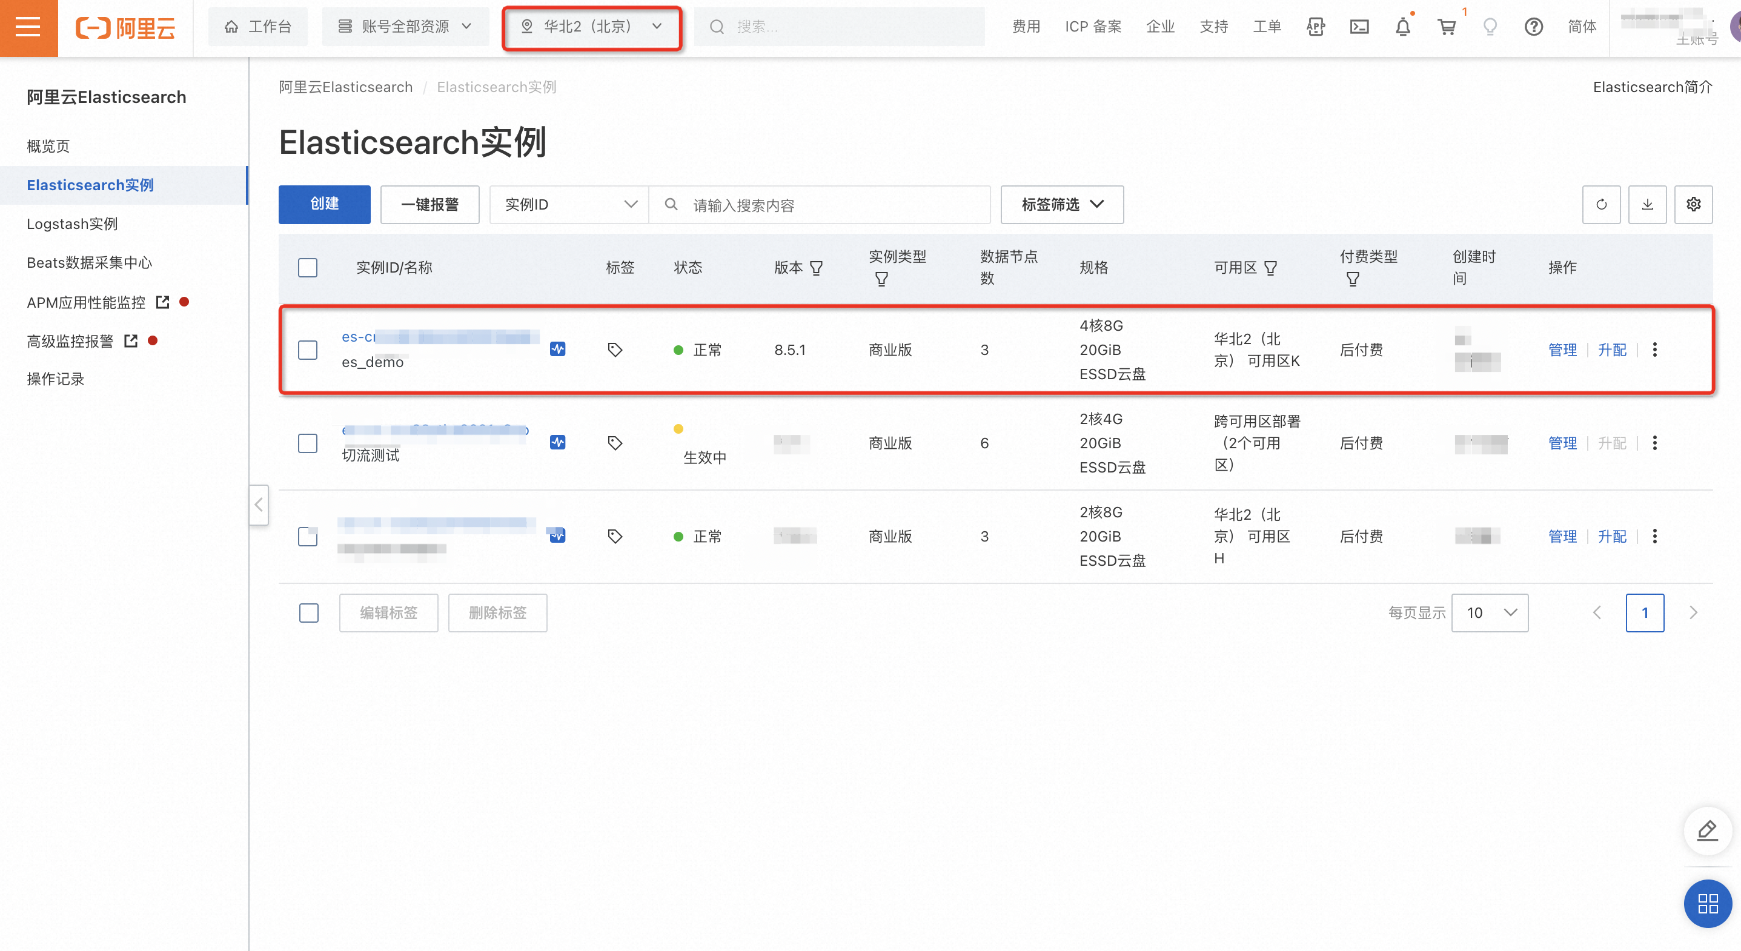Download the instance list
Image resolution: width=1741 pixels, height=951 pixels.
[1647, 204]
